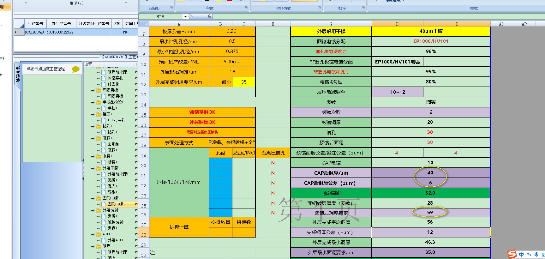This screenshot has height=259, width=545.
Task: Click the 升级前旧生产型号 column header
Action: tap(94, 23)
